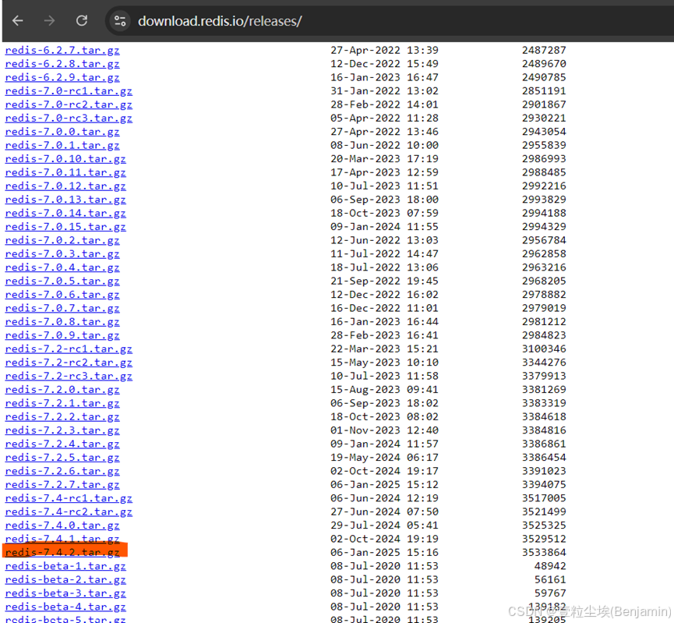Download redis-7.0.15.tar.gz
This screenshot has width=674, height=623.
coord(65,227)
